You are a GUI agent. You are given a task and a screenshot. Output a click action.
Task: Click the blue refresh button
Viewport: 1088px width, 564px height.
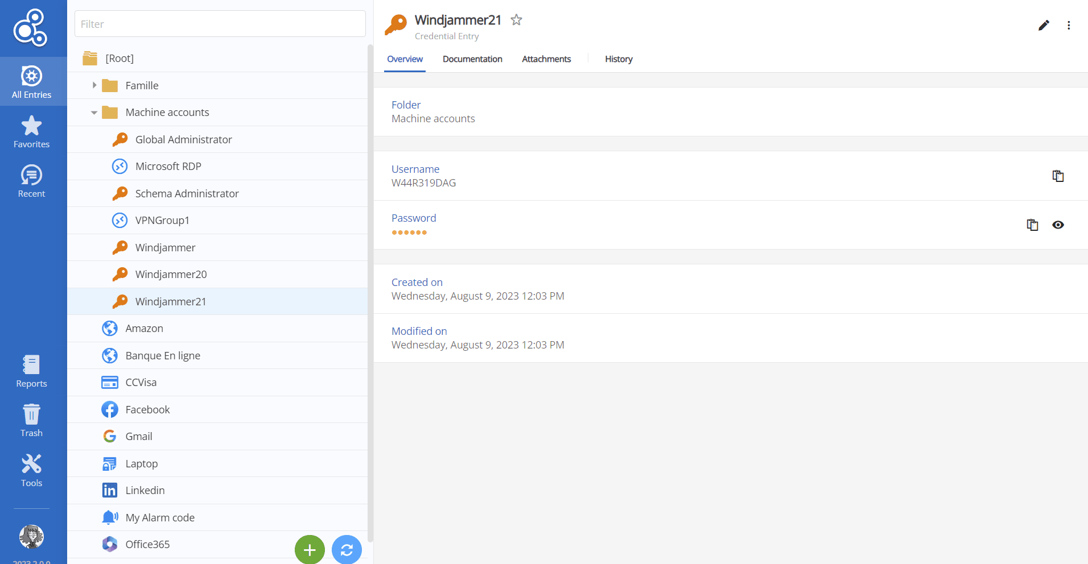[x=347, y=550]
